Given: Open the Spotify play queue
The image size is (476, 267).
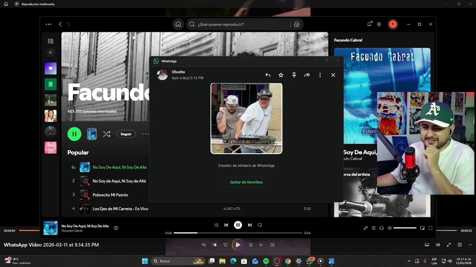Looking at the screenshot, I should pos(373,228).
